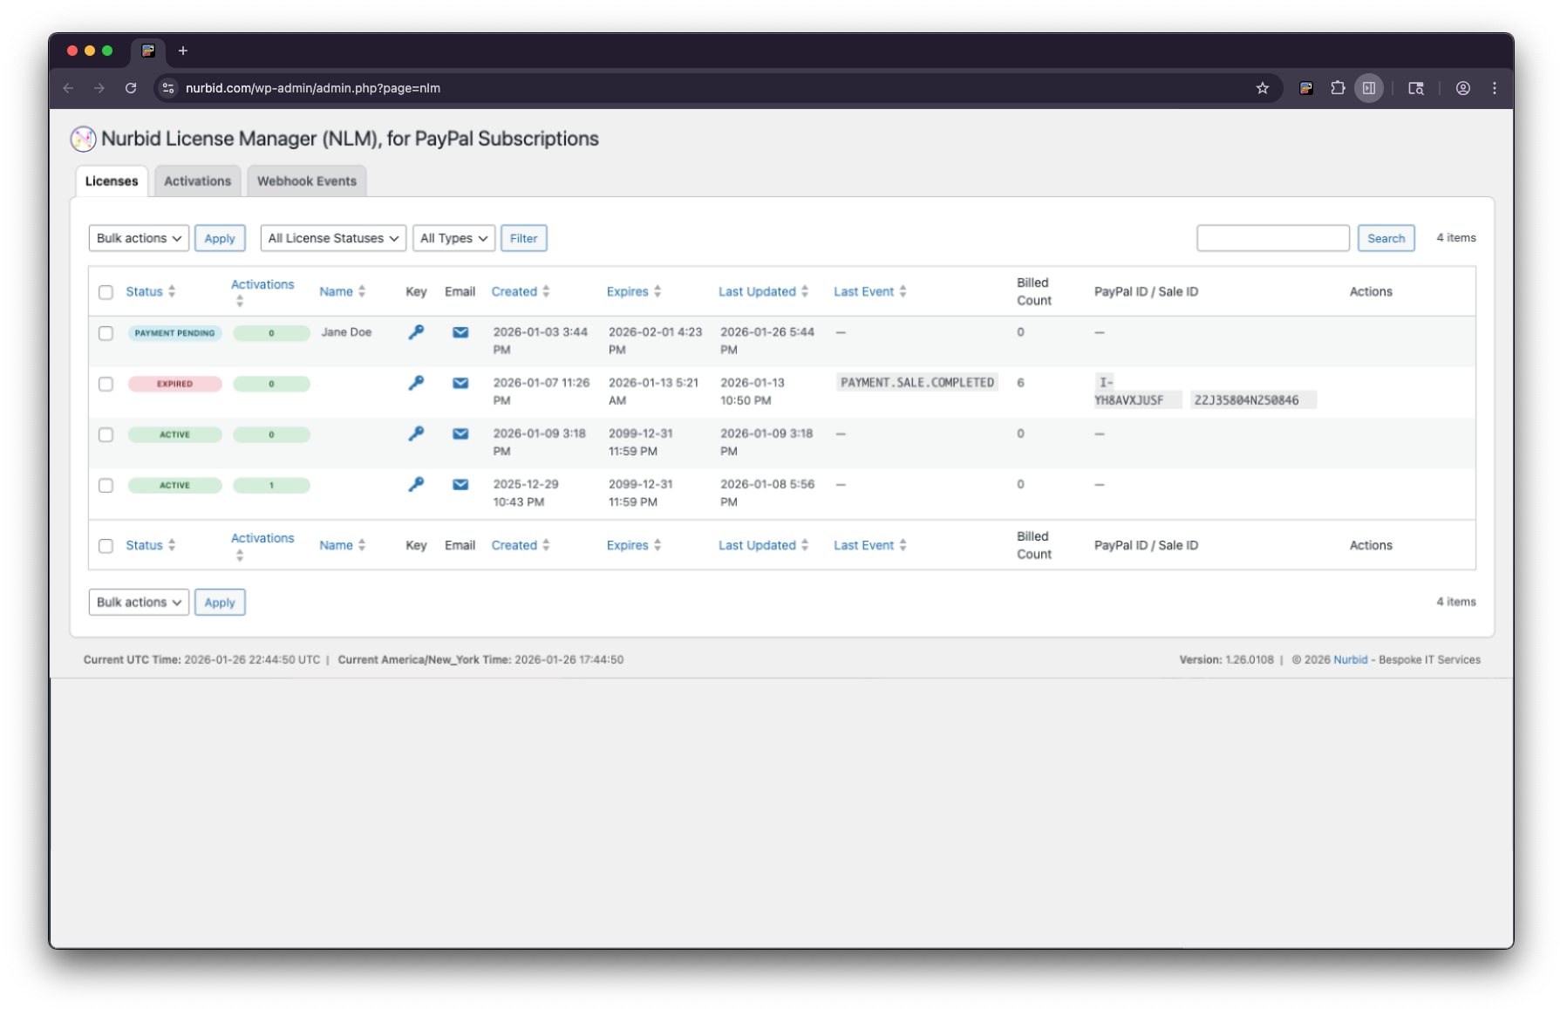Click email icon in EXPIRED license row

[460, 383]
